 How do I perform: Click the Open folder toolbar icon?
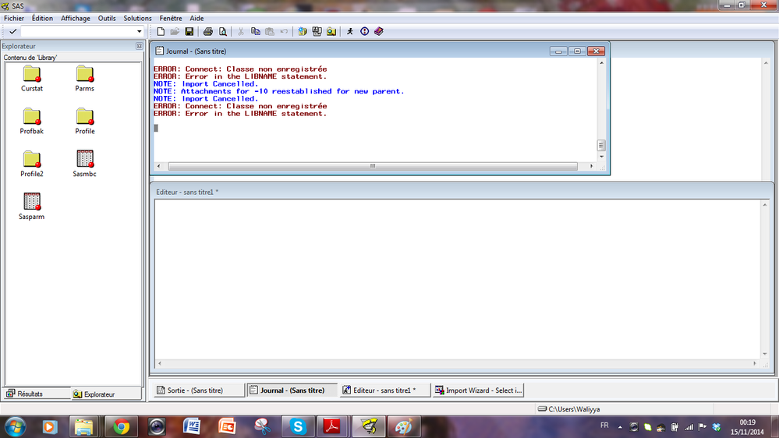click(175, 31)
